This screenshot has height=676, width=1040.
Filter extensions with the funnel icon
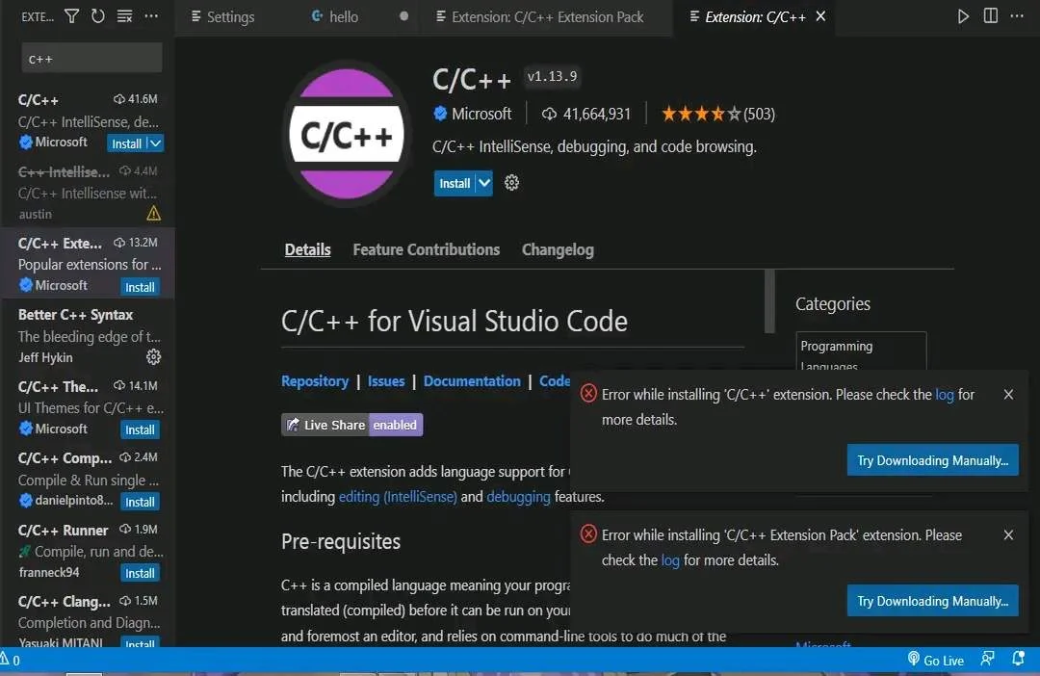pyautogui.click(x=71, y=16)
